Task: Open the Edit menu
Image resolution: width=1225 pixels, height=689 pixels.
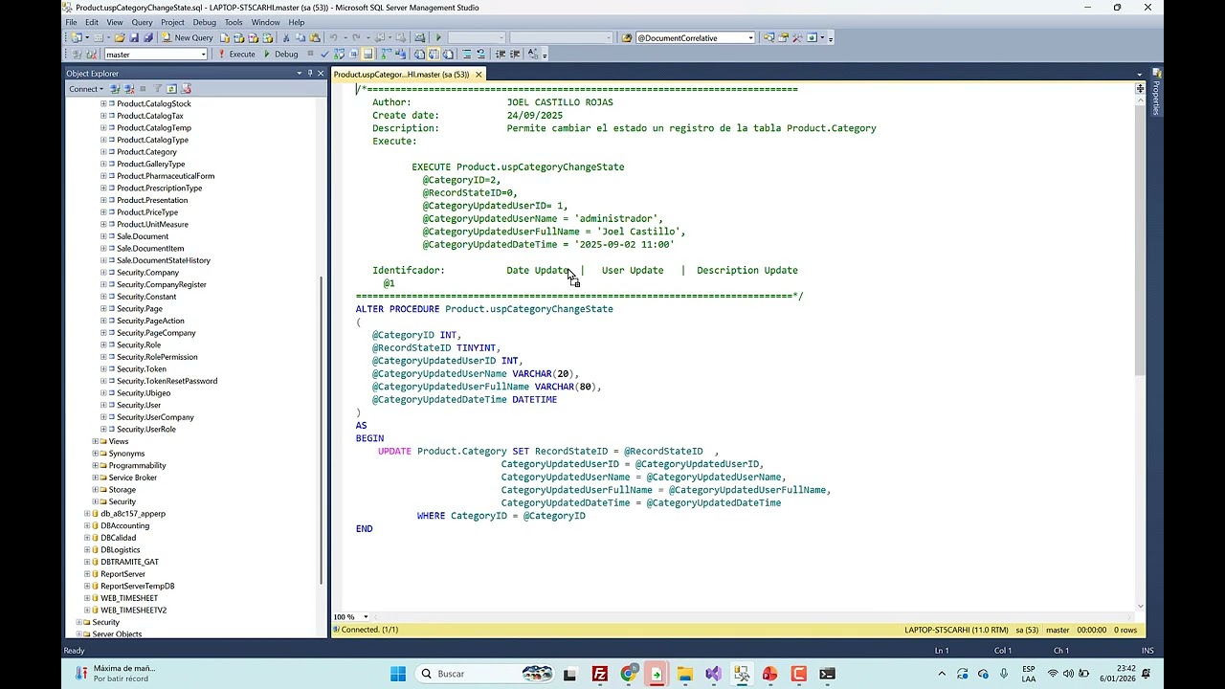Action: coord(92,22)
